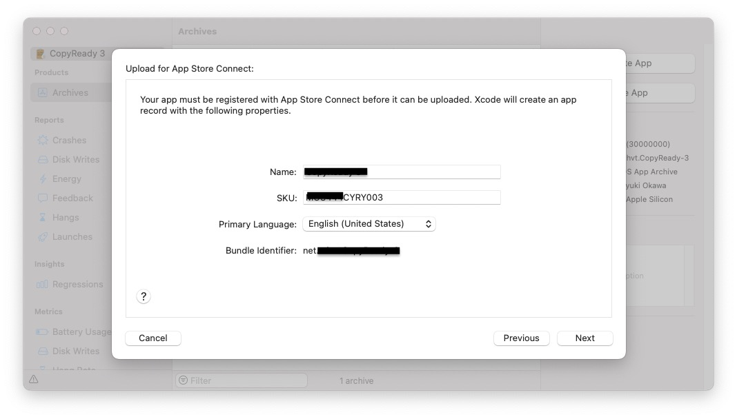This screenshot has width=737, height=419.
Task: Click the filter icon in search field
Action: (x=184, y=380)
